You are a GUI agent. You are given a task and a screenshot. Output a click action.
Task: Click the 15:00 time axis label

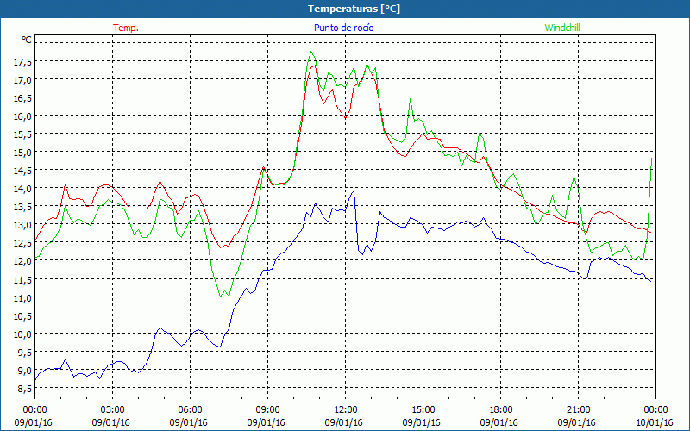point(423,410)
